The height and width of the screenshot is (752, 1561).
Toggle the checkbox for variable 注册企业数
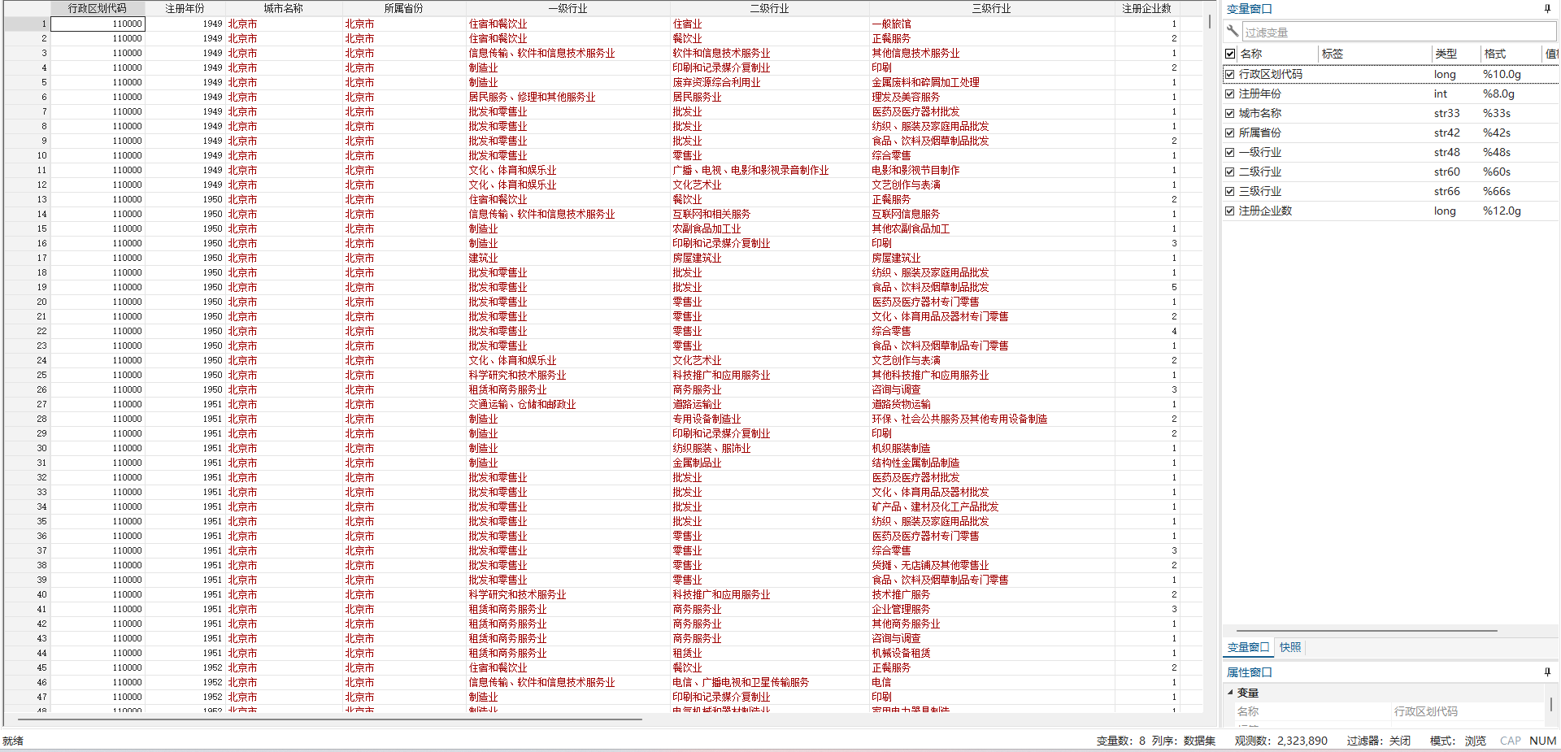tap(1230, 211)
